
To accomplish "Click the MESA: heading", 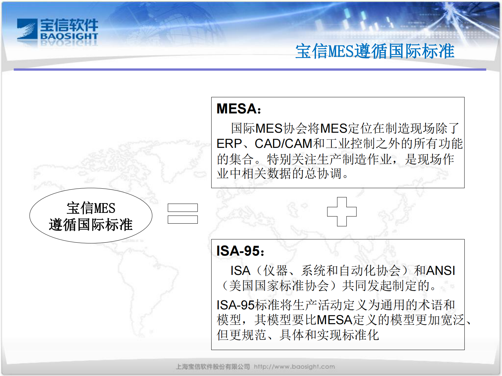I will (239, 109).
